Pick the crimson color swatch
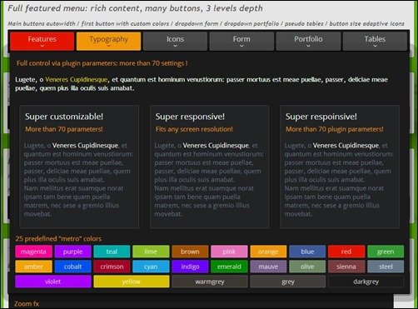This screenshot has width=418, height=309. (x=112, y=267)
